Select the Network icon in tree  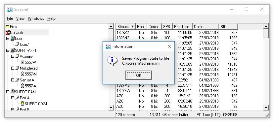(8, 33)
